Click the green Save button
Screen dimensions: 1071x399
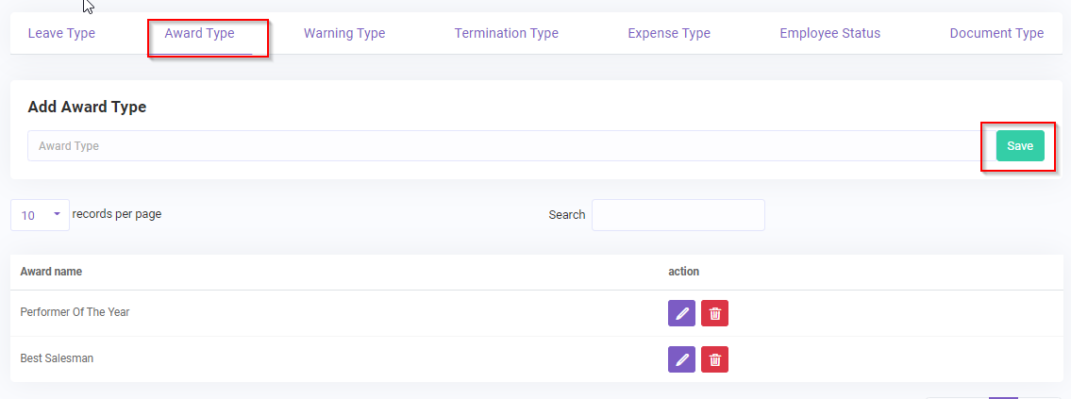1020,146
